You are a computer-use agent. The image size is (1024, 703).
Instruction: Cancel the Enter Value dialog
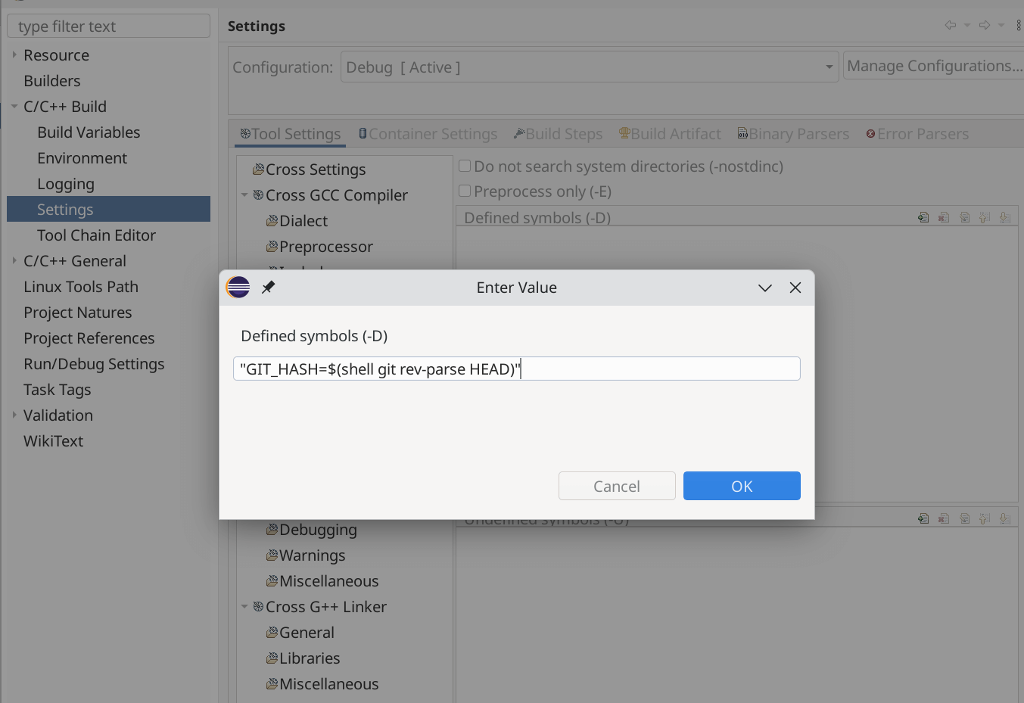[x=617, y=485]
